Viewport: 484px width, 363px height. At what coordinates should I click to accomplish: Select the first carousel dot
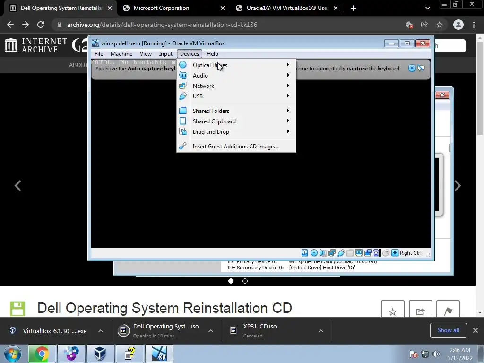[x=231, y=281]
